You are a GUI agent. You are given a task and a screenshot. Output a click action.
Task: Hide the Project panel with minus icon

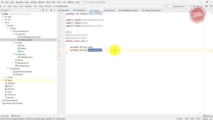[55, 10]
